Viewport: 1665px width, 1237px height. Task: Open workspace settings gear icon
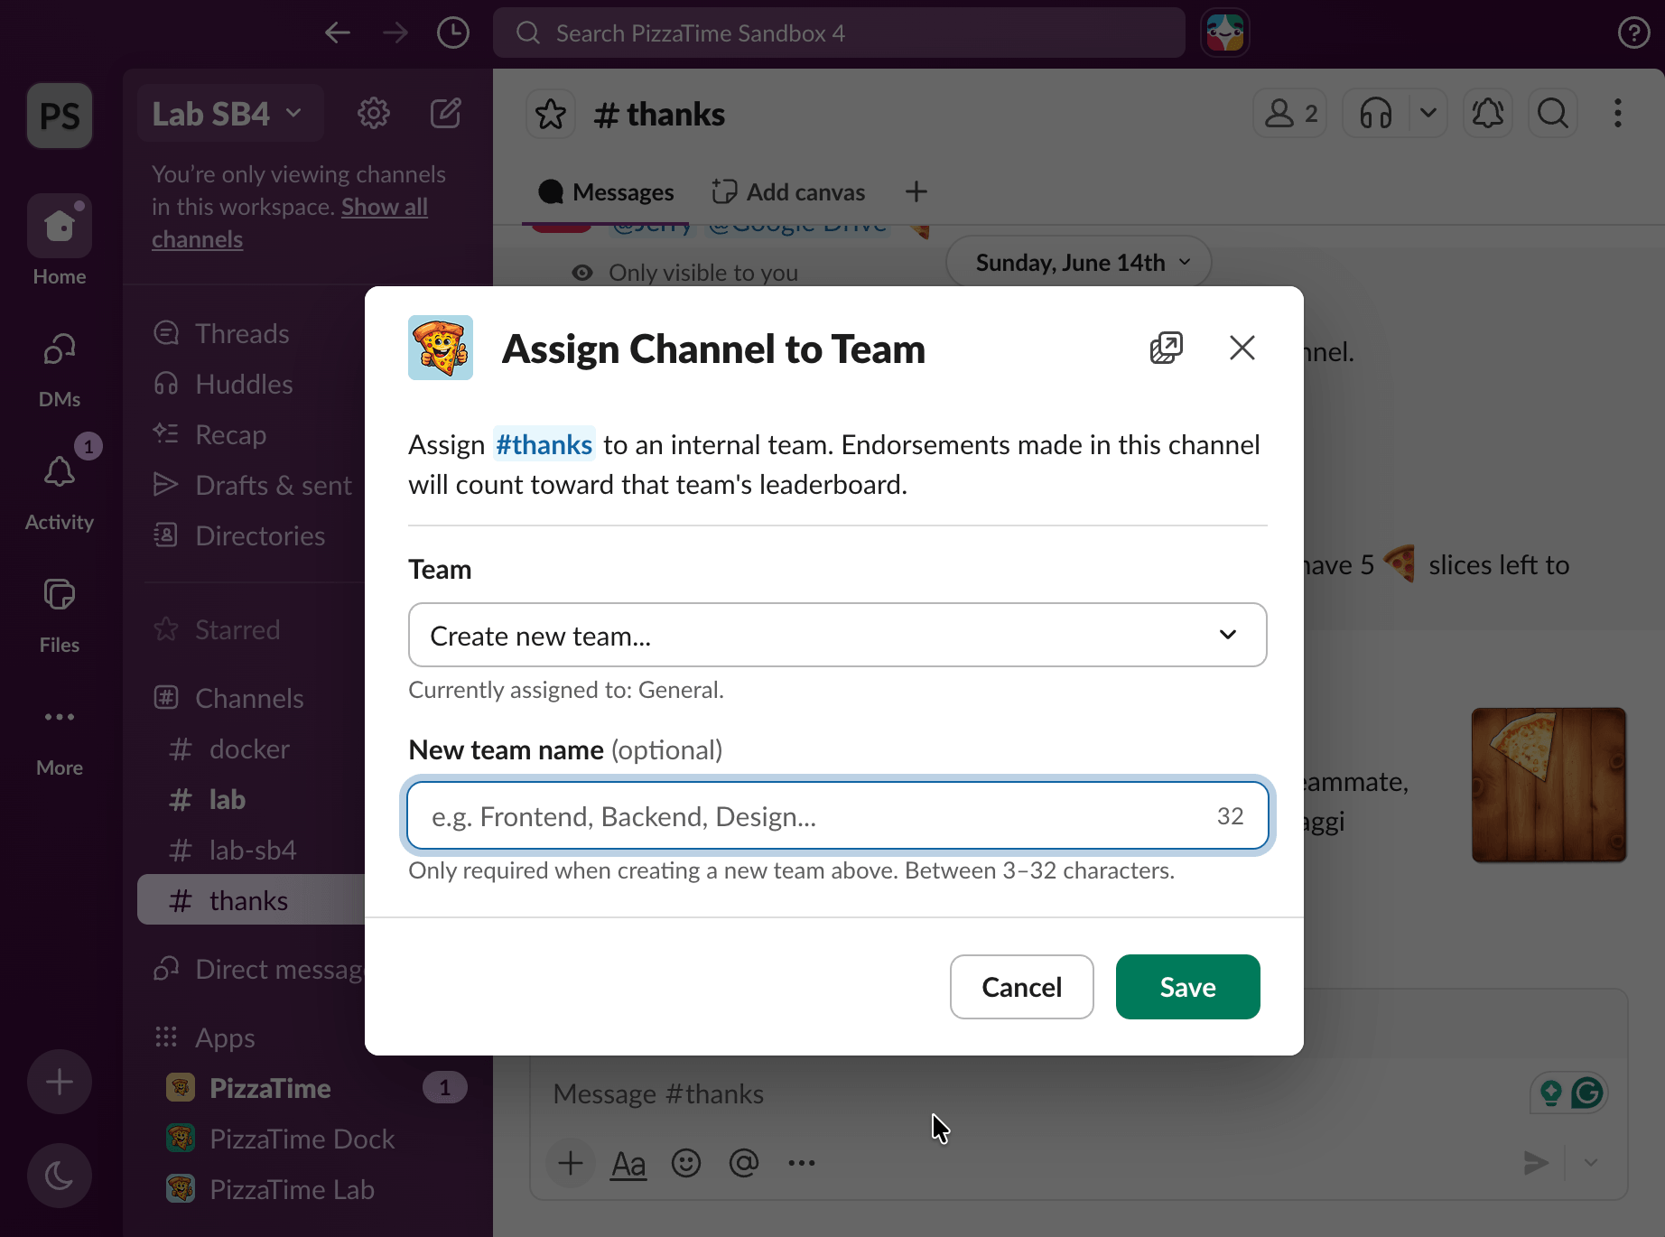click(x=374, y=114)
